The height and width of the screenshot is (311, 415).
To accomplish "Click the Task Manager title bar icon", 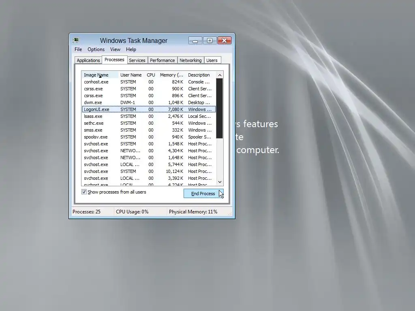I will pyautogui.click(x=76, y=40).
